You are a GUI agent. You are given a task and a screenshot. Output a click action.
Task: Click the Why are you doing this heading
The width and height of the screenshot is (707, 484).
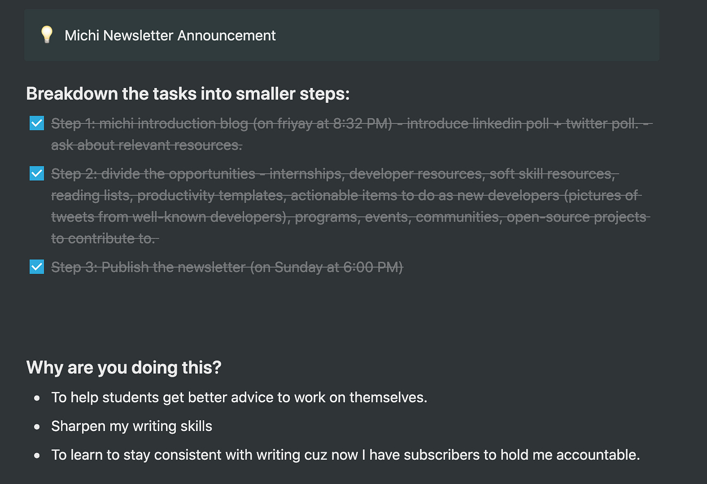tap(123, 367)
